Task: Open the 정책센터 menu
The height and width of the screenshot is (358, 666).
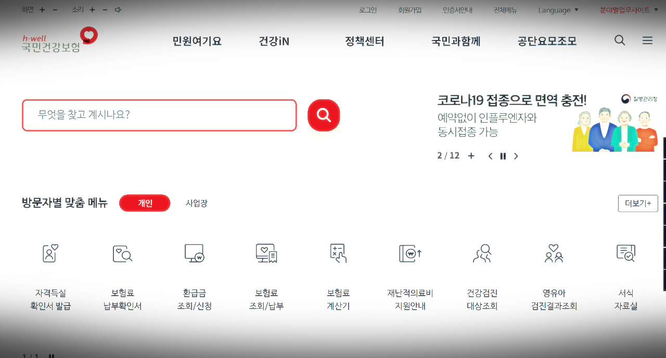Action: (x=364, y=41)
